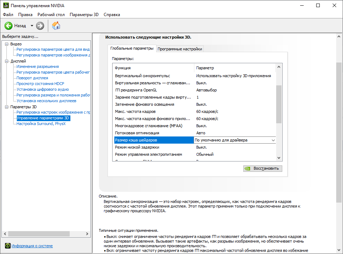Click the Функция column header

(x=154, y=68)
